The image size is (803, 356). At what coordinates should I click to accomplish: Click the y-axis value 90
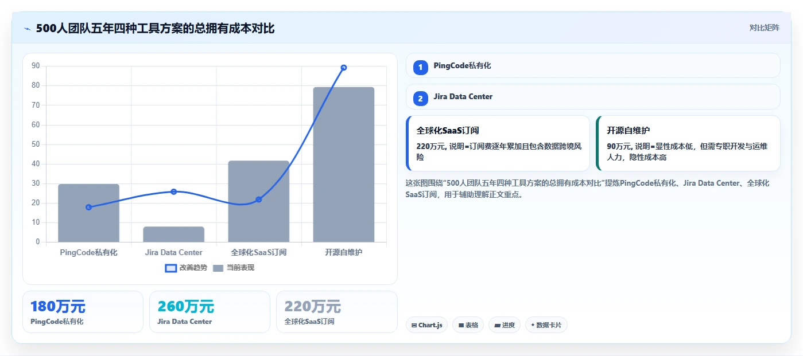[36, 66]
